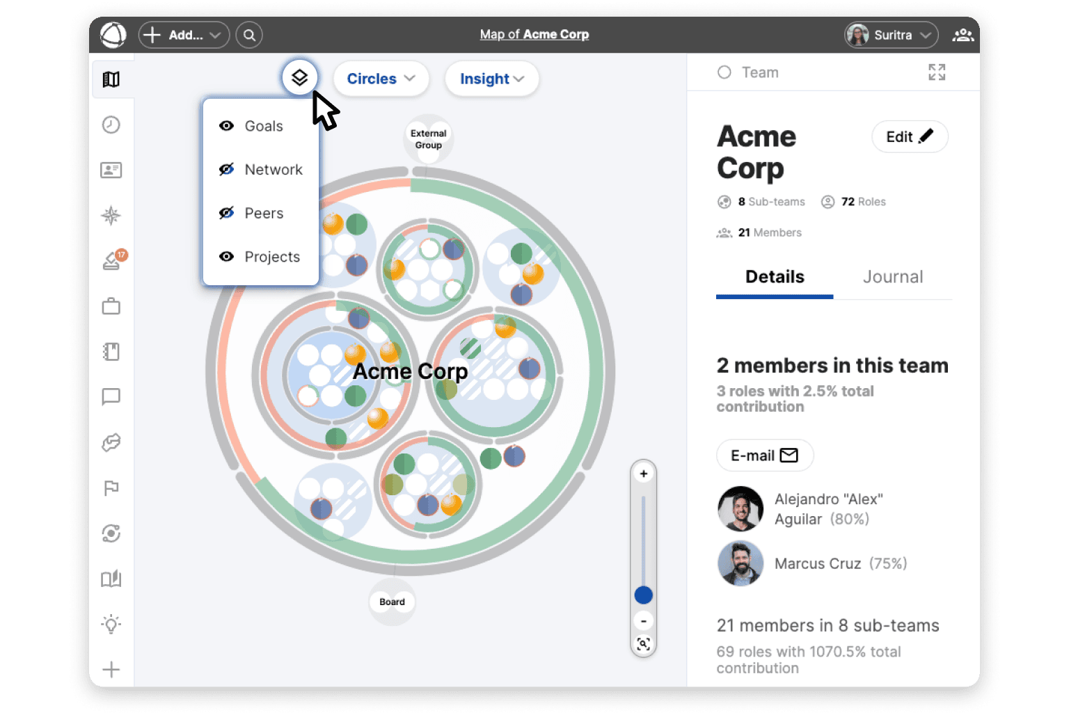
Task: Expand the Insight dropdown
Action: [x=491, y=79]
